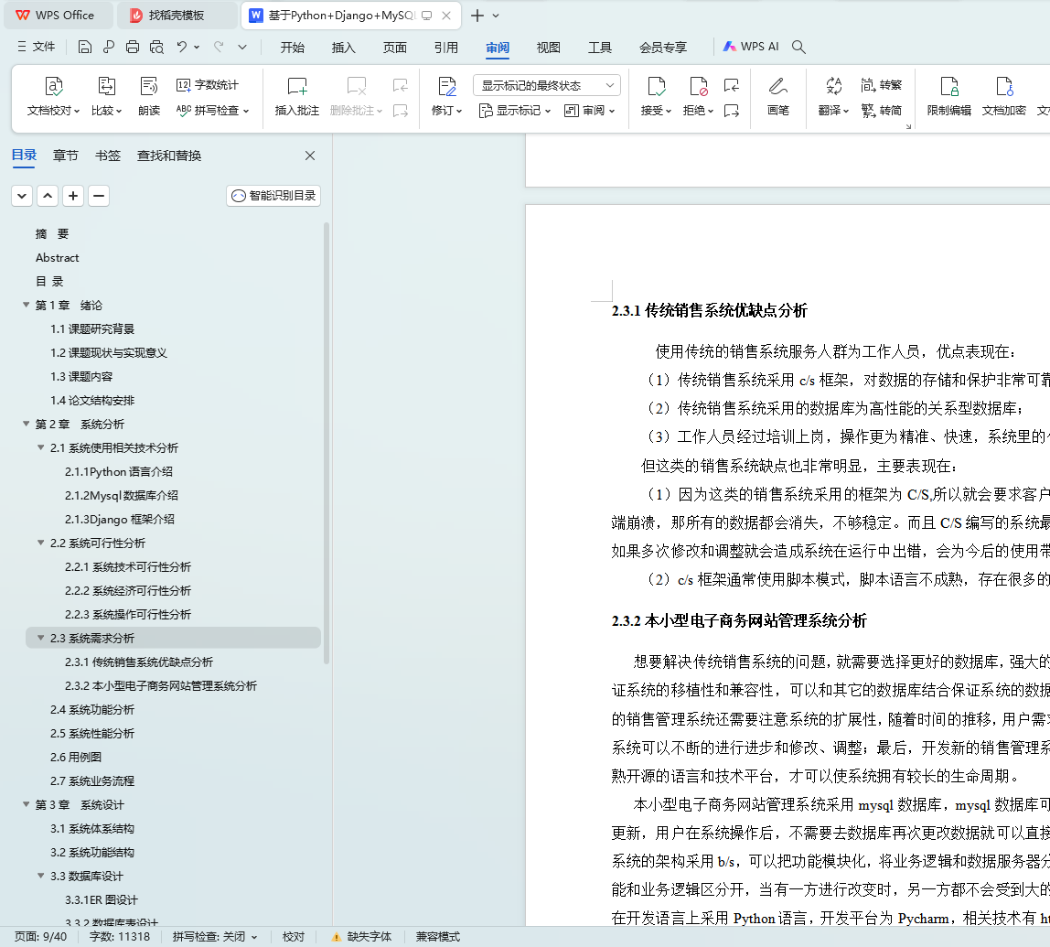Collapse the 第 2 章 系统分析 node
Screen dimensions: 1050x947
[27, 424]
